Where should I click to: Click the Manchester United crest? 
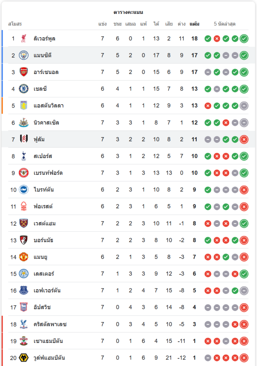click(24, 257)
